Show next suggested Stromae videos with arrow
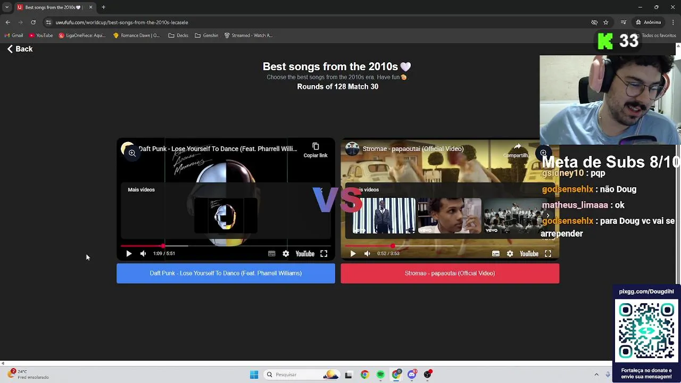The height and width of the screenshot is (383, 681). tap(547, 215)
